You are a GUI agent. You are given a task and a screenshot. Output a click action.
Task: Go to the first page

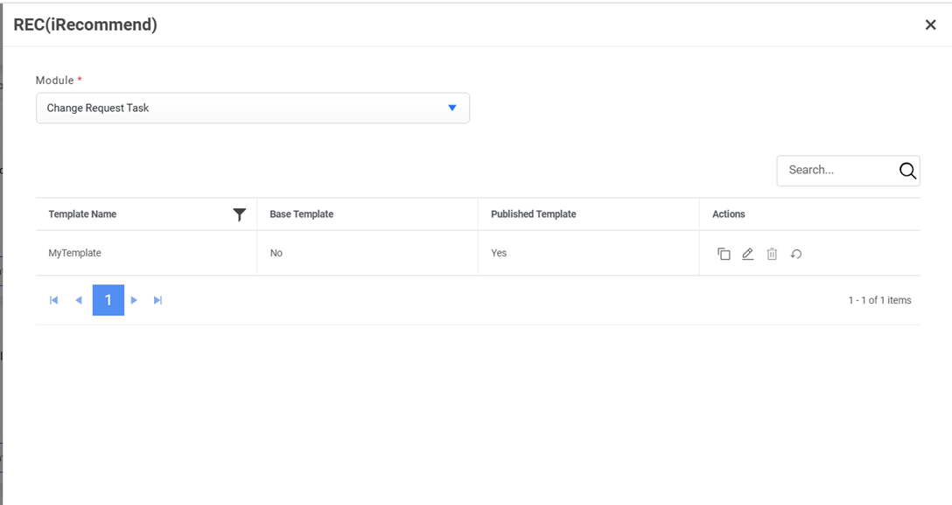click(54, 300)
